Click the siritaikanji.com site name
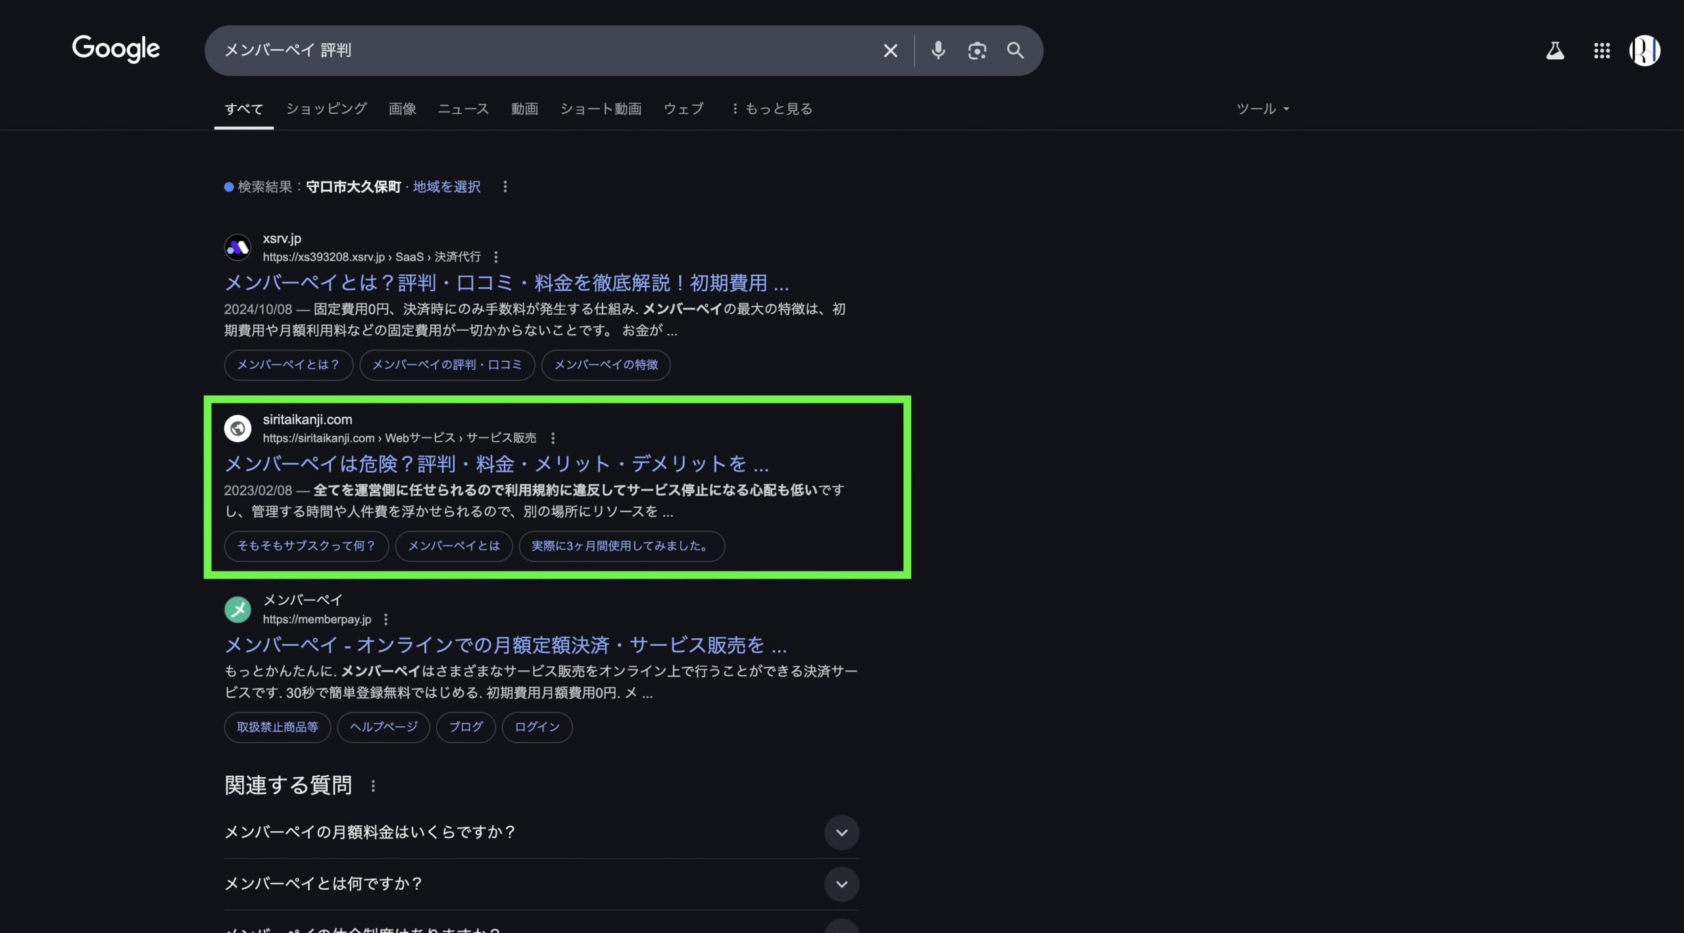Image resolution: width=1684 pixels, height=933 pixels. pos(307,419)
